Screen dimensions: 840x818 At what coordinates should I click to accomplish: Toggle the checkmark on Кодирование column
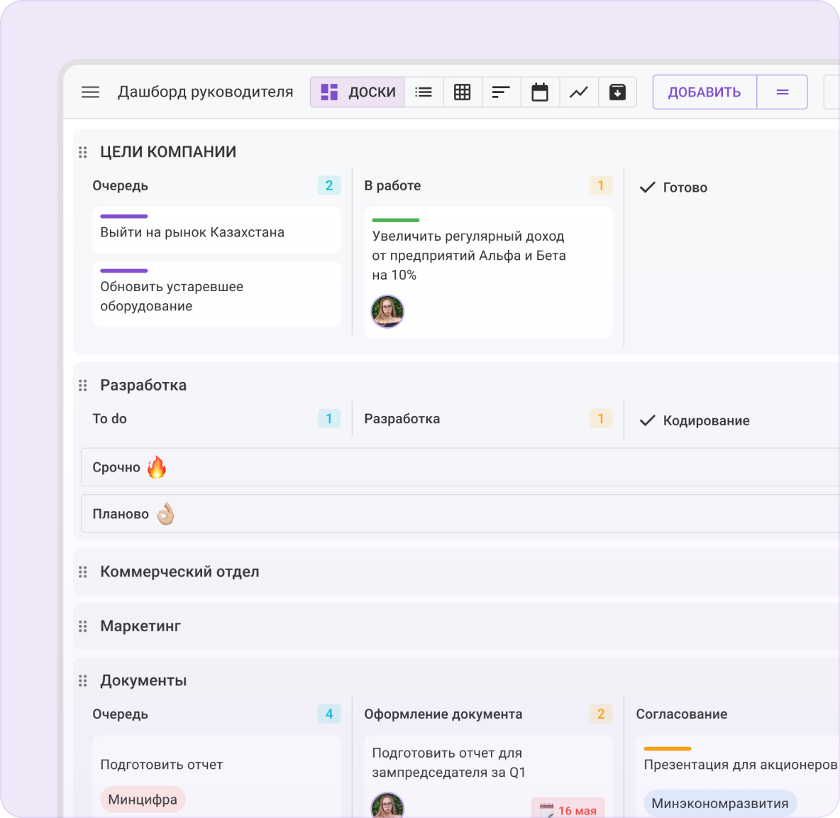pyautogui.click(x=647, y=420)
